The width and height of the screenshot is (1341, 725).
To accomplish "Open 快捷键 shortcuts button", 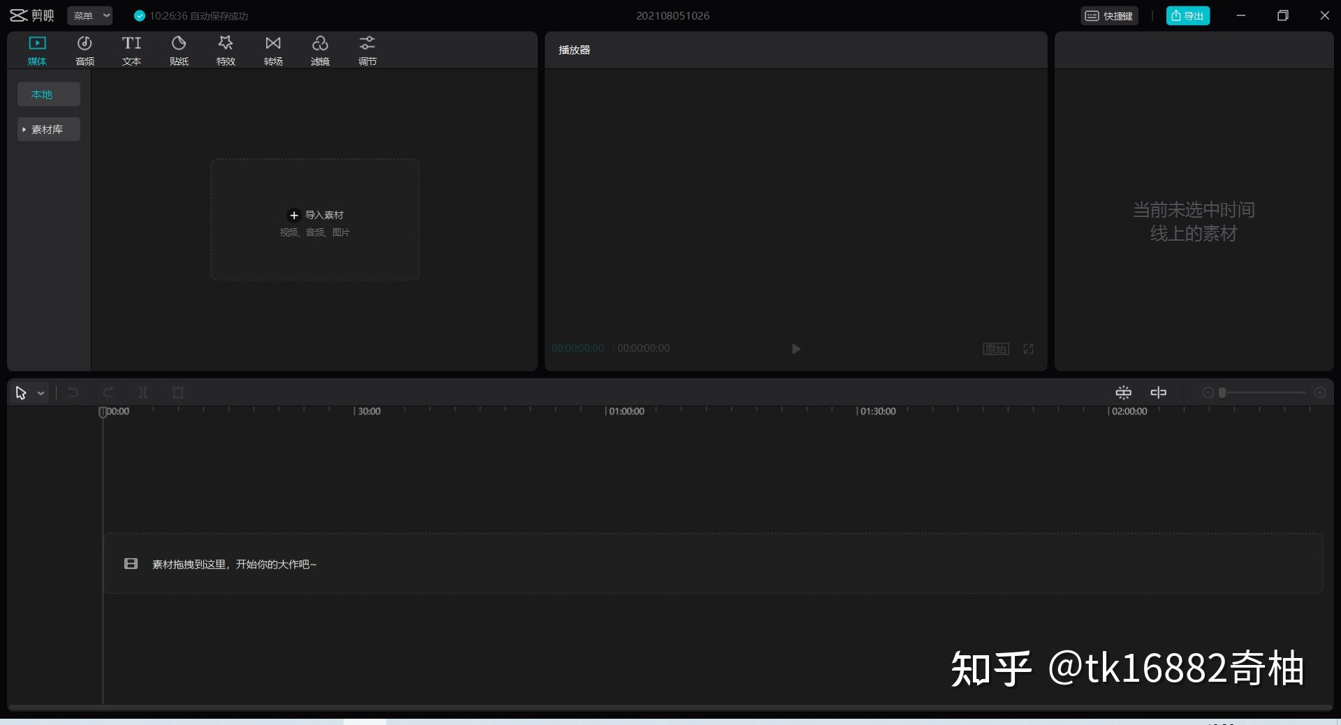I will pyautogui.click(x=1109, y=15).
